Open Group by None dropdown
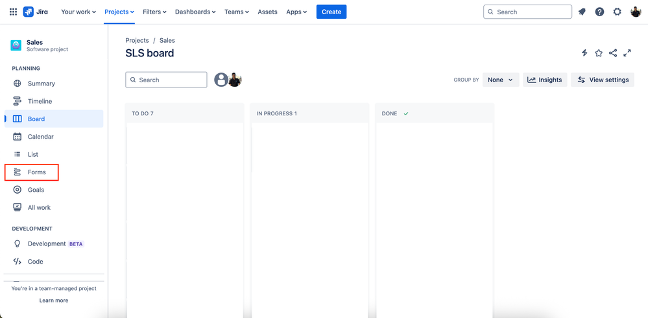648x318 pixels. pyautogui.click(x=501, y=80)
